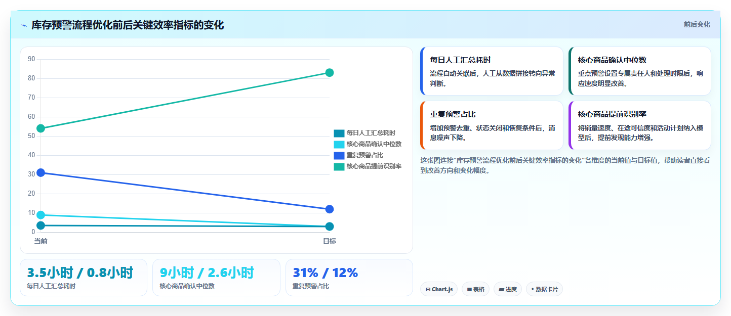Select the 每日人工汇总耗时 description card

pos(492,71)
